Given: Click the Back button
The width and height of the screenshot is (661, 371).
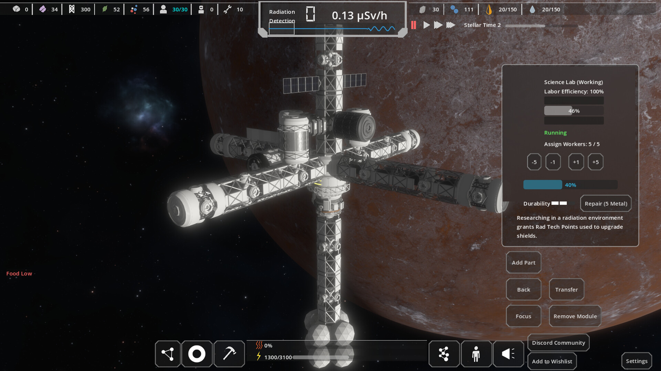Looking at the screenshot, I should click(x=524, y=290).
